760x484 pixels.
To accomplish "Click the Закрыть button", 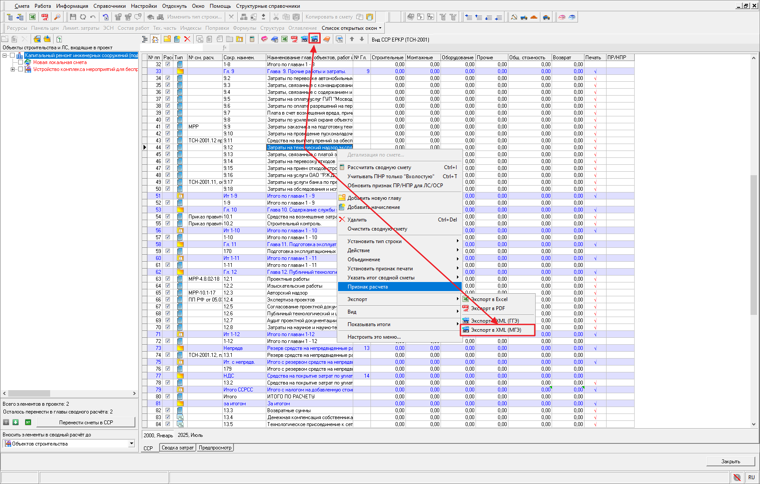I will coord(730,462).
